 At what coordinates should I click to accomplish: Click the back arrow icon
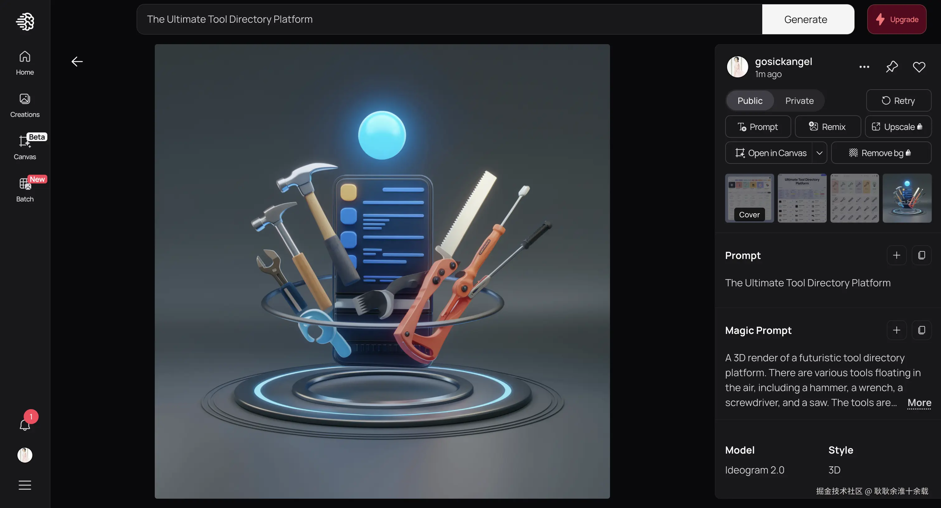(x=77, y=61)
